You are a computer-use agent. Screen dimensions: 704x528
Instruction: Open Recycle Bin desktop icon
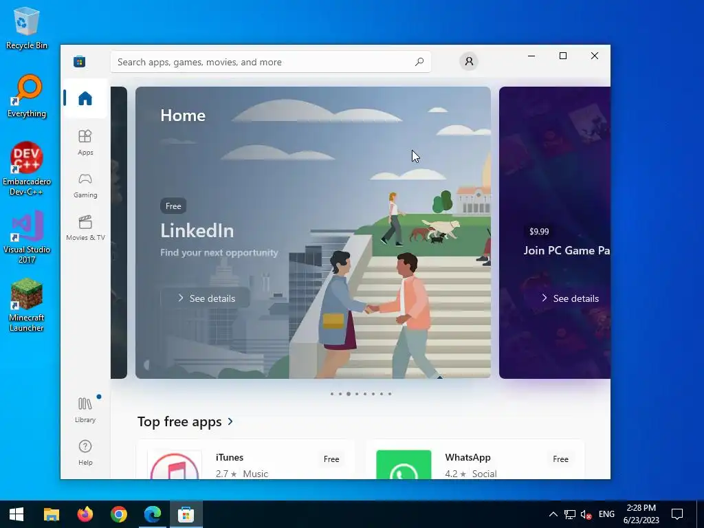27,27
